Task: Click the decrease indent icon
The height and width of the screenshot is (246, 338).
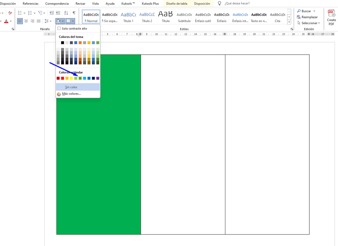Action: click(x=52, y=13)
